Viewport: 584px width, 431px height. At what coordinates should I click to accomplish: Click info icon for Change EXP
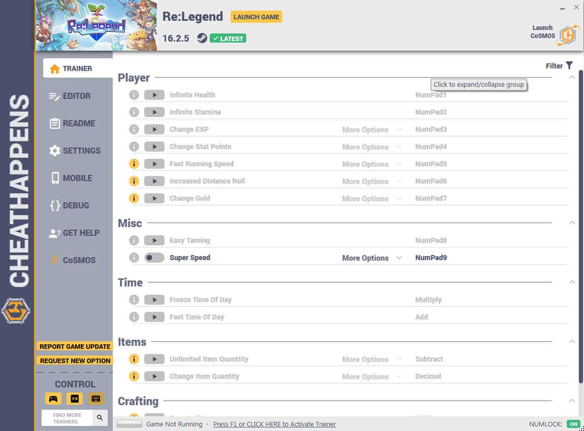coord(134,129)
